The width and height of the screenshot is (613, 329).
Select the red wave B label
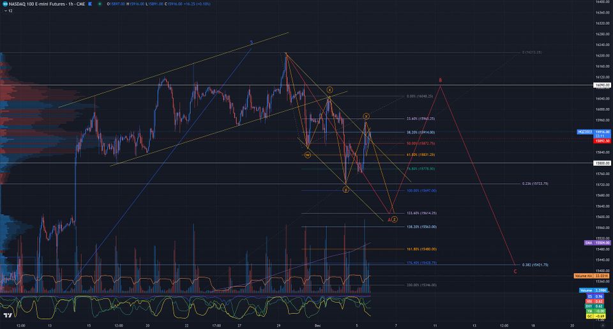[x=440, y=80]
